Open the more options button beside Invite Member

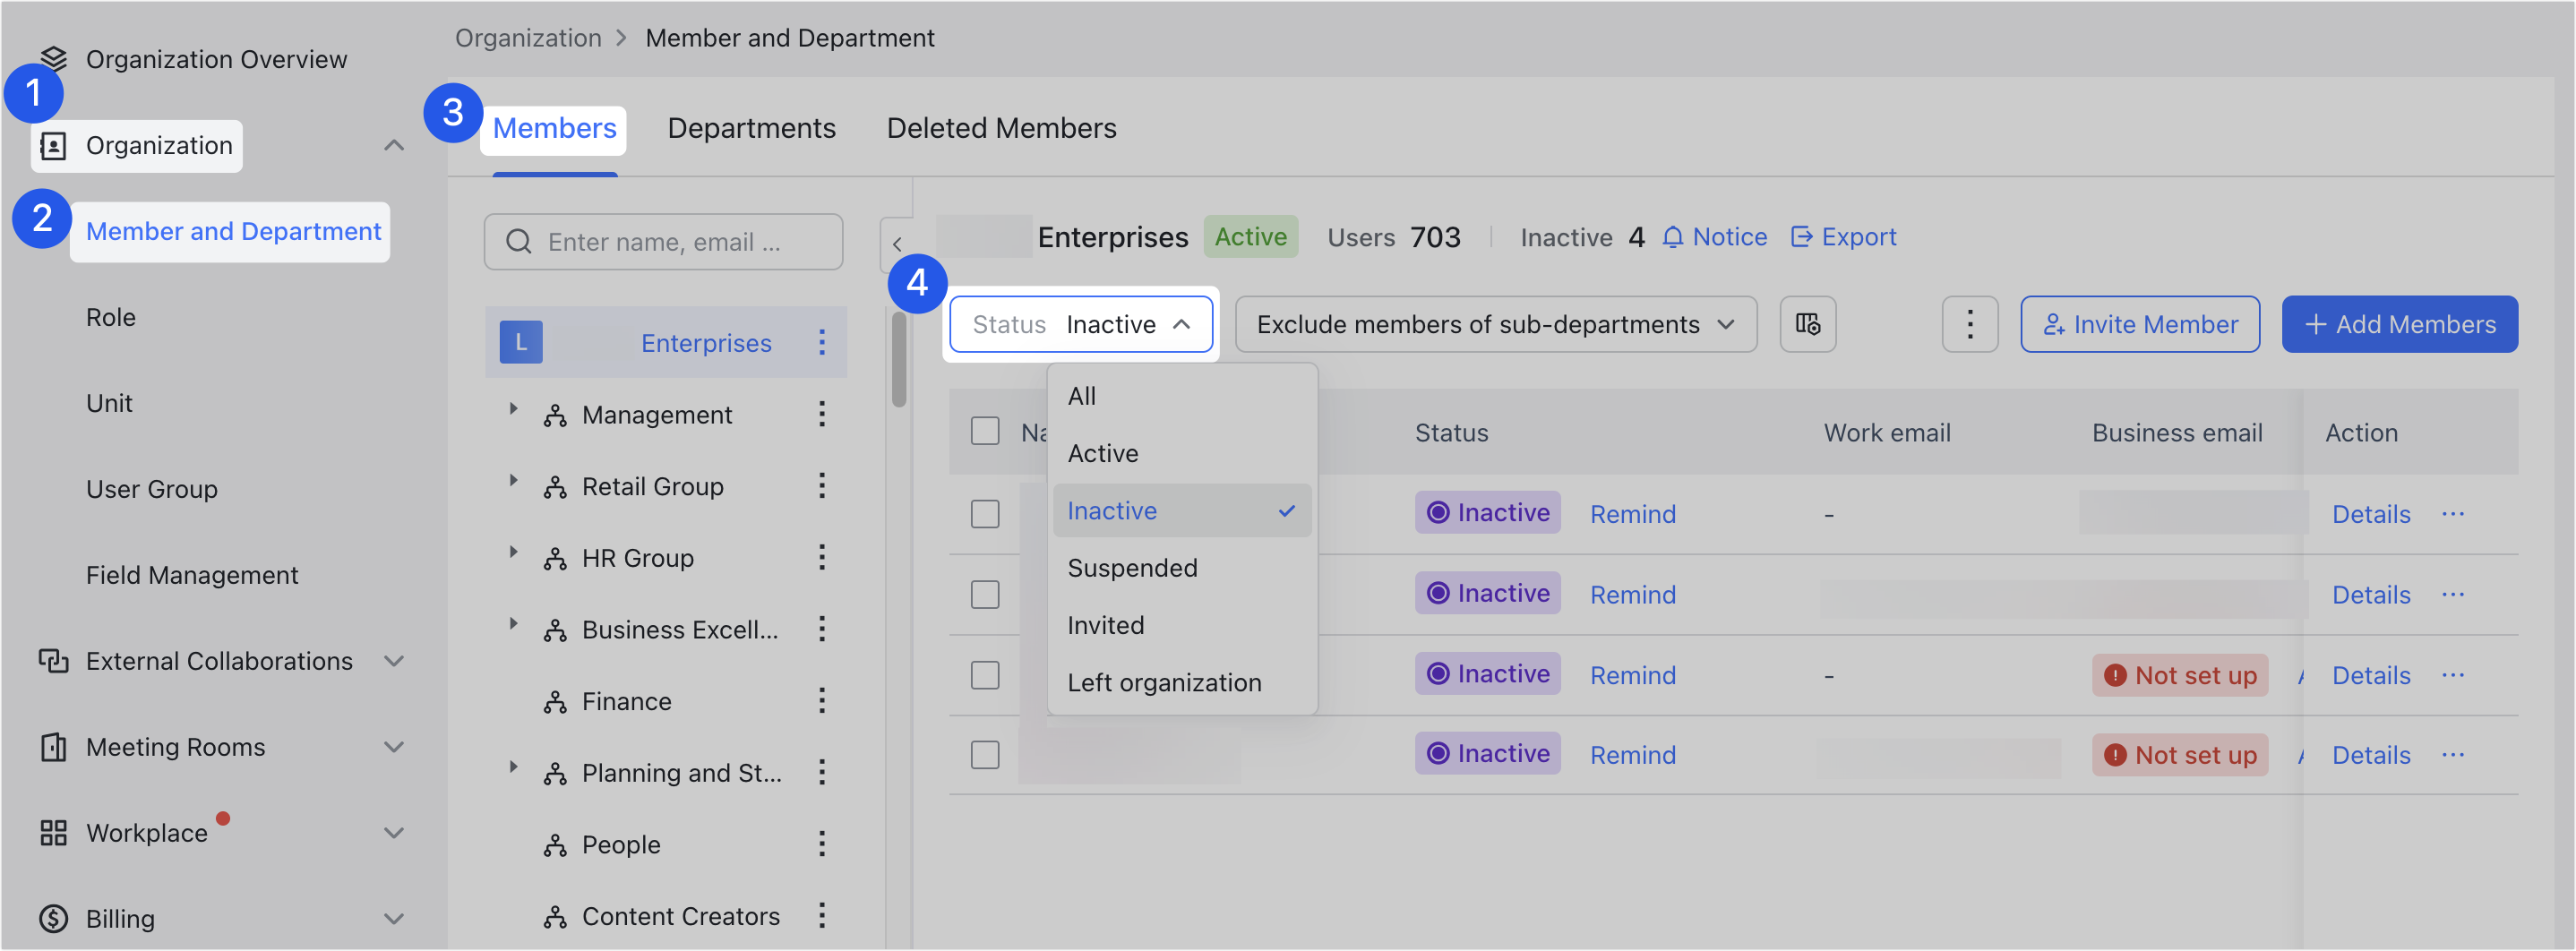tap(1969, 324)
